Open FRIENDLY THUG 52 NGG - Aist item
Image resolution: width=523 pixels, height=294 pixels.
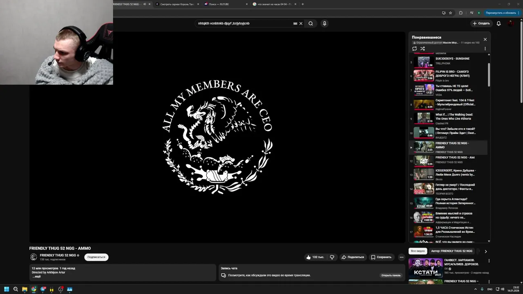pos(448,161)
